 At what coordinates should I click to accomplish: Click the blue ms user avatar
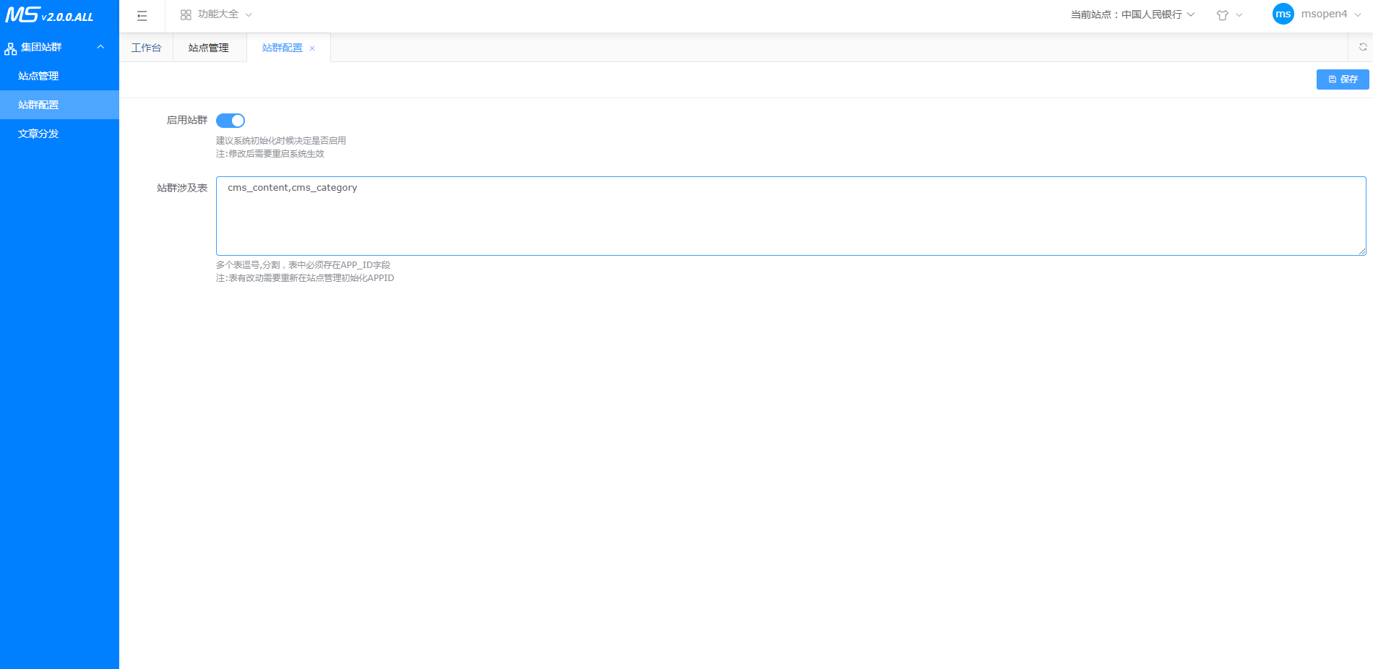tap(1283, 14)
